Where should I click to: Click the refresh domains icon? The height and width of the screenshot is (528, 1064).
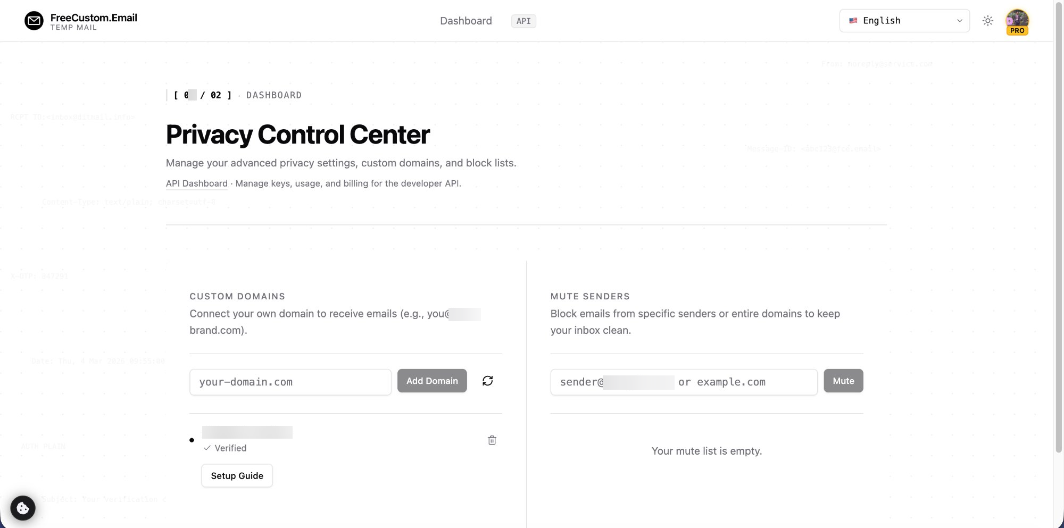[487, 381]
